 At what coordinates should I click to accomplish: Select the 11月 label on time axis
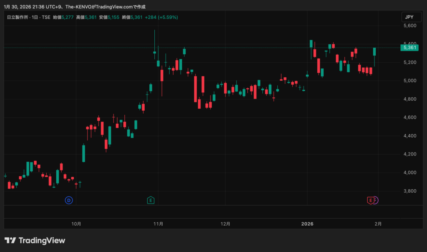click(158, 224)
